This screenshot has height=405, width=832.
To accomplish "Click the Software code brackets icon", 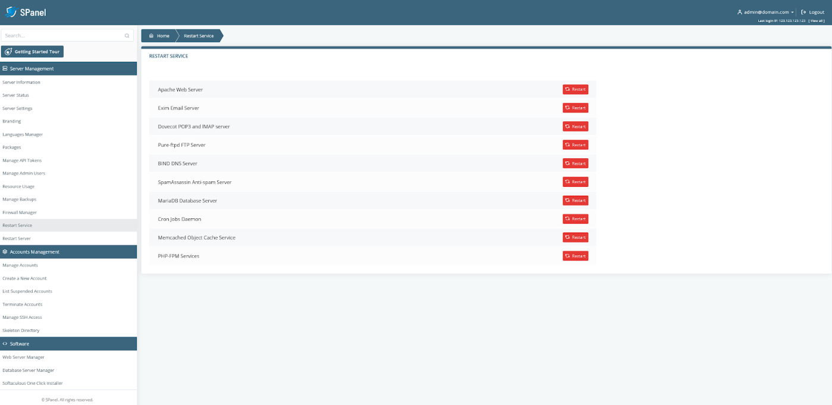I will 5,344.
